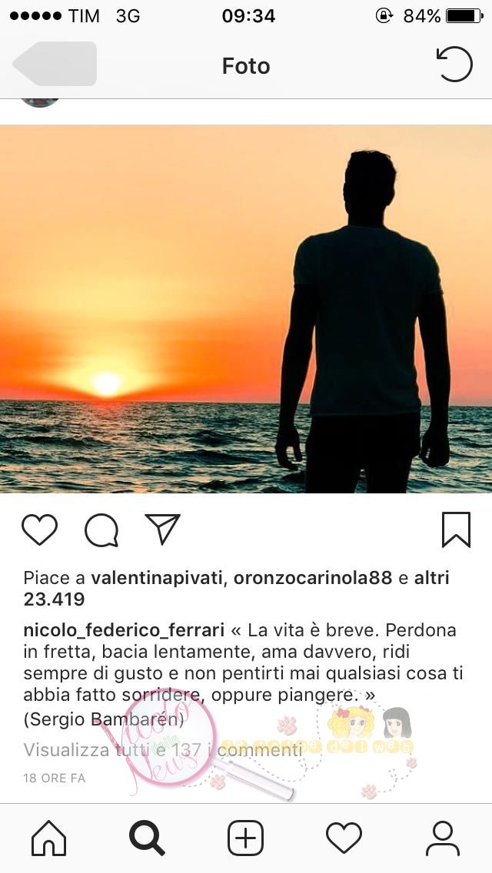Open nicolo_federico_ferrari username in caption
This screenshot has width=492, height=873.
[x=124, y=630]
